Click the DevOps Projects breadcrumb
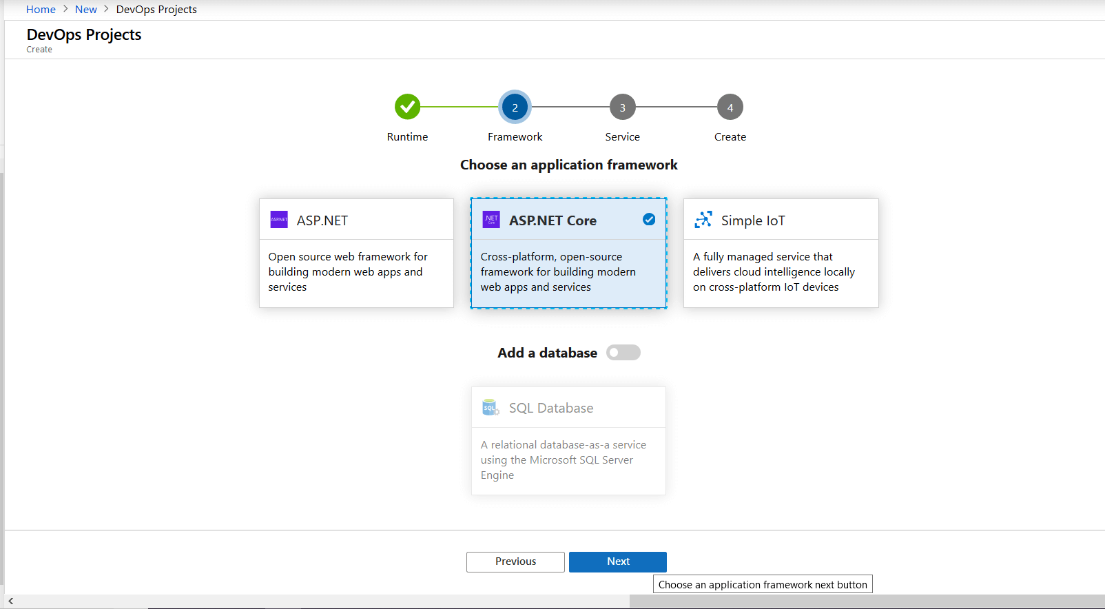Image resolution: width=1105 pixels, height=609 pixels. 156,10
